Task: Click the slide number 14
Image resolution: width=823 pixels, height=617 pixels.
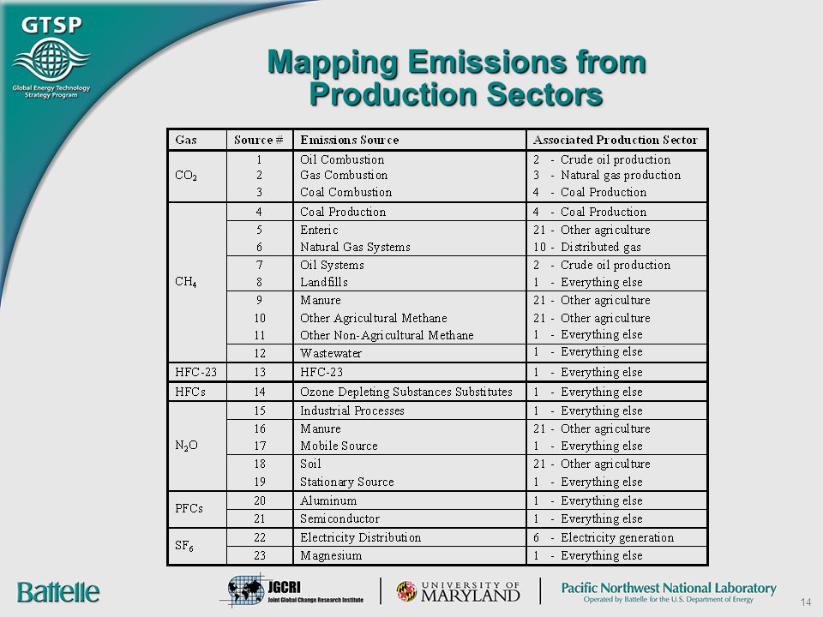Action: (x=806, y=602)
